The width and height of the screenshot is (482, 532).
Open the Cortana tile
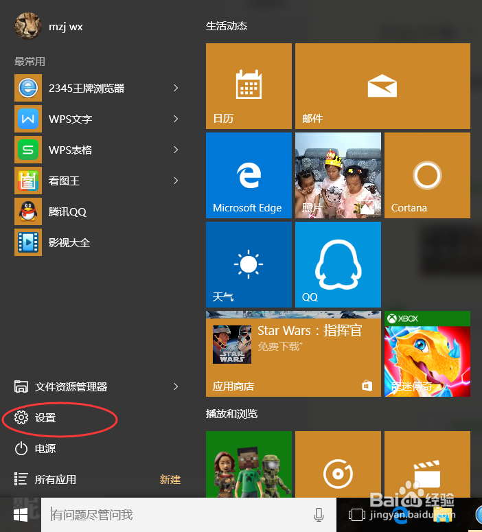coord(427,176)
